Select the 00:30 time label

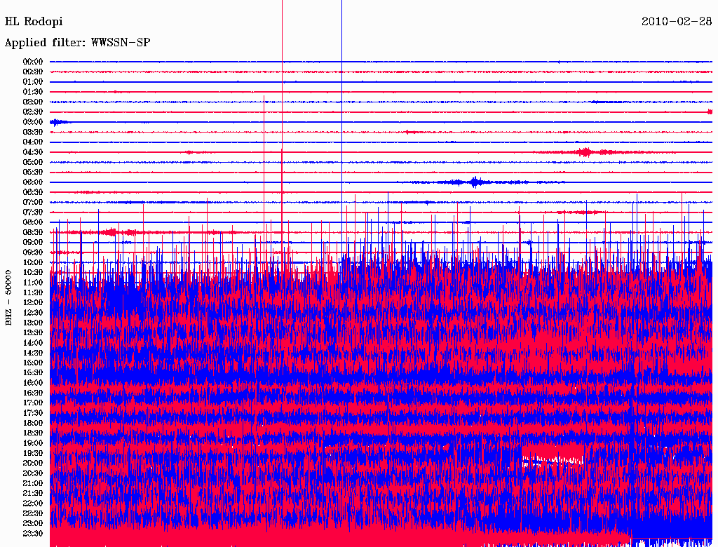click(33, 72)
